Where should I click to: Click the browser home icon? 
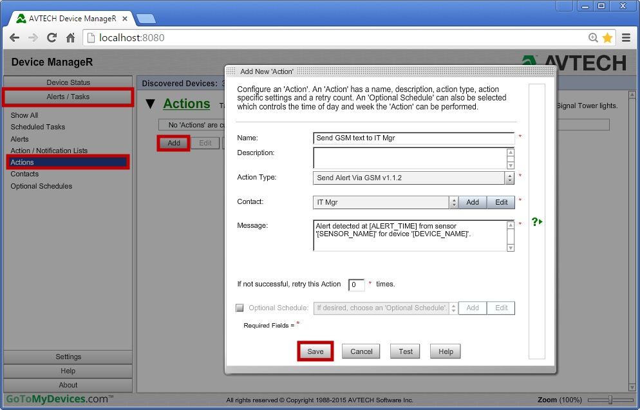click(x=69, y=37)
